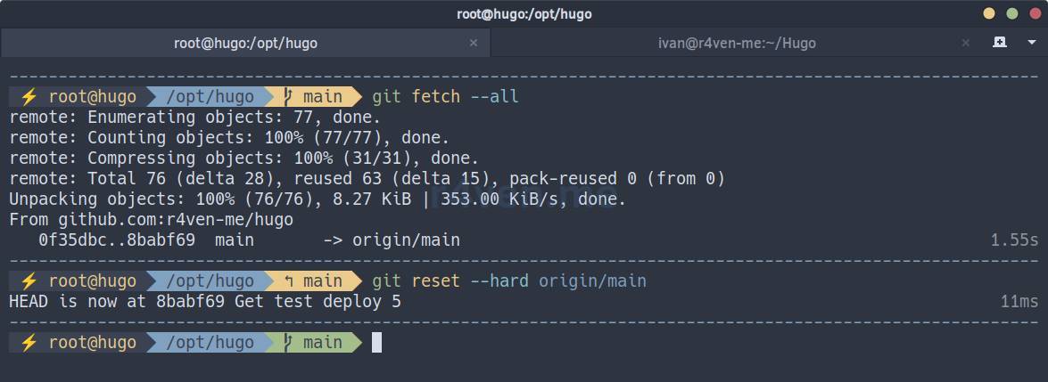Viewport: 1048px width, 382px height.
Task: Click the window title root@hugo:/opt/hugo
Action: coord(524,13)
